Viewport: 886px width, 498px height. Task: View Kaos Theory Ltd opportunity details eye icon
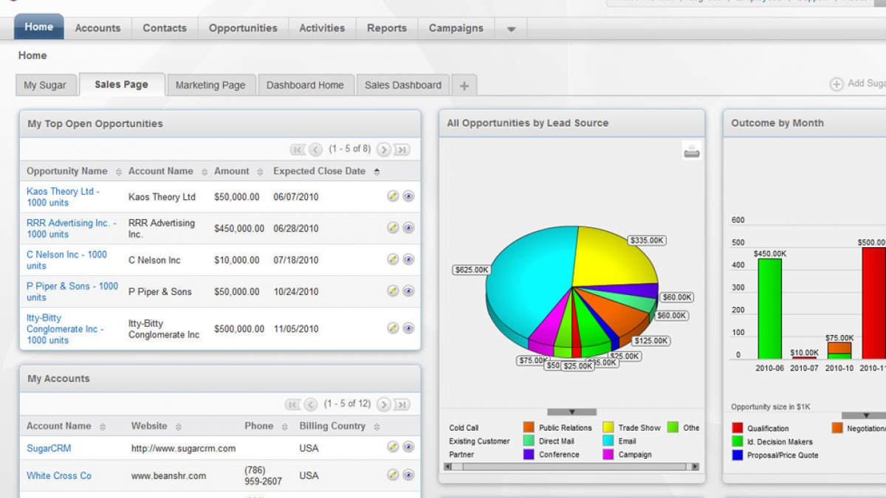(408, 196)
